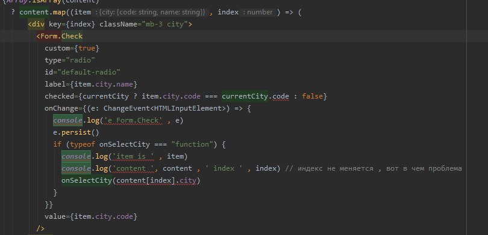Click the highlighted 'currentCity' before '.code : false'

pyautogui.click(x=245, y=96)
